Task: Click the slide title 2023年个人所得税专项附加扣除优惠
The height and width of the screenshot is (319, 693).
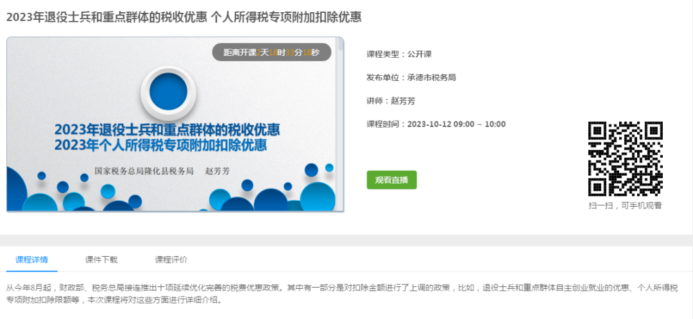Action: coord(160,145)
